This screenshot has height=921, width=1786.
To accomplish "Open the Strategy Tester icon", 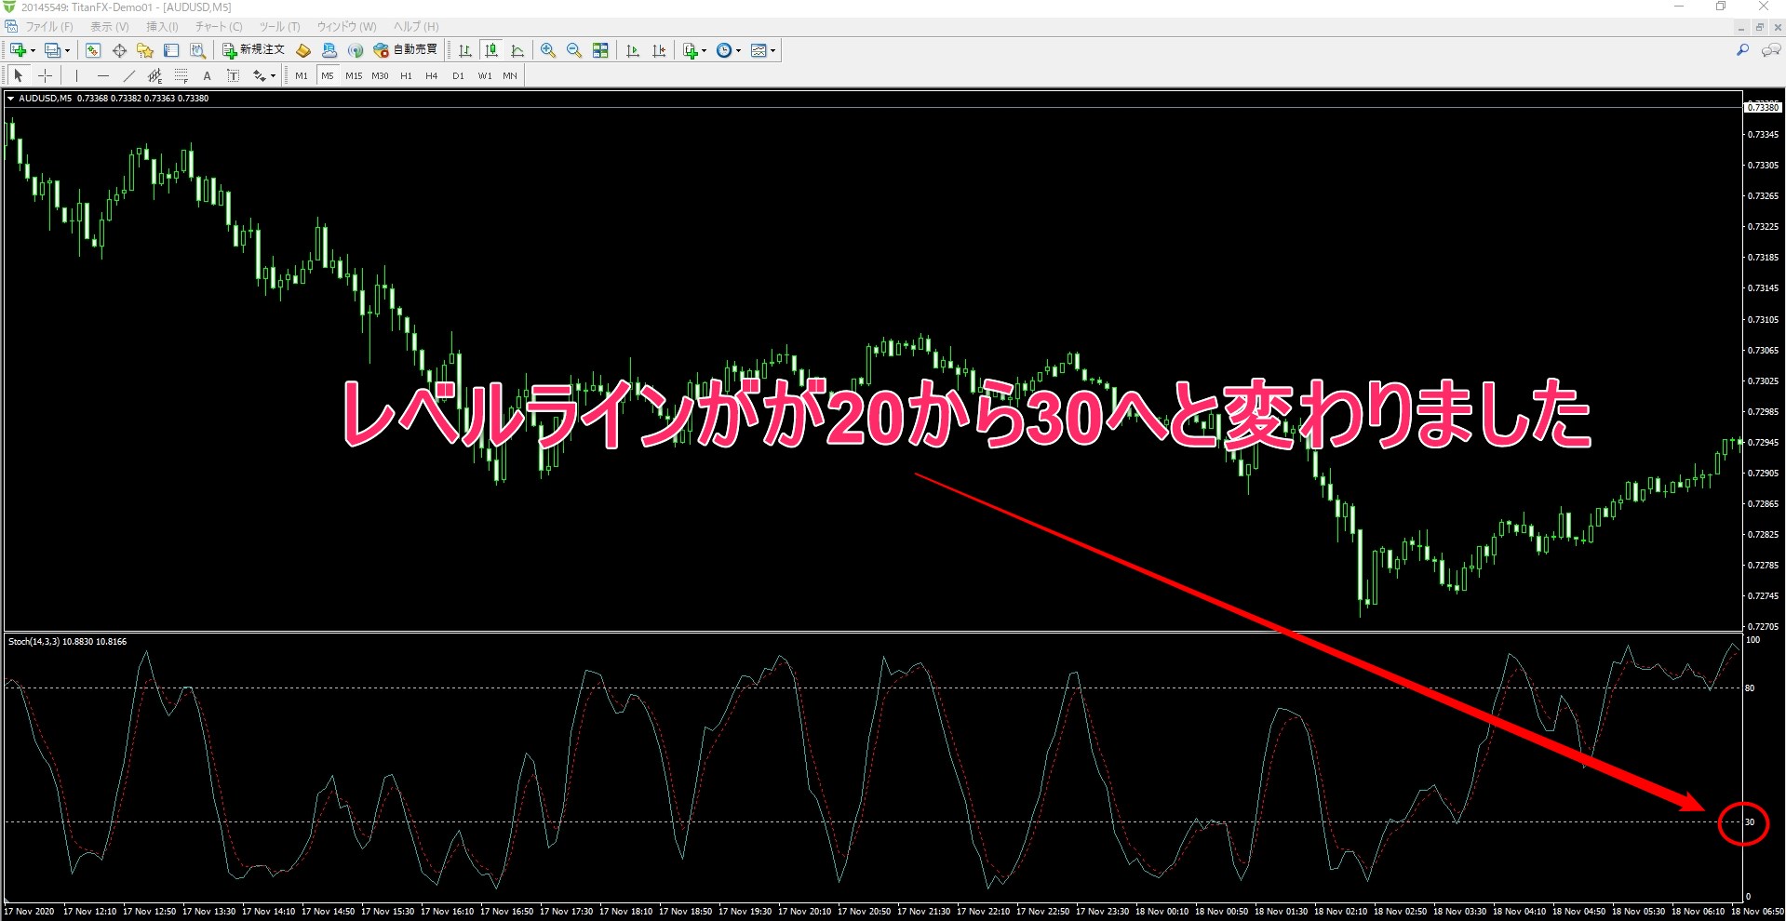I will point(197,50).
